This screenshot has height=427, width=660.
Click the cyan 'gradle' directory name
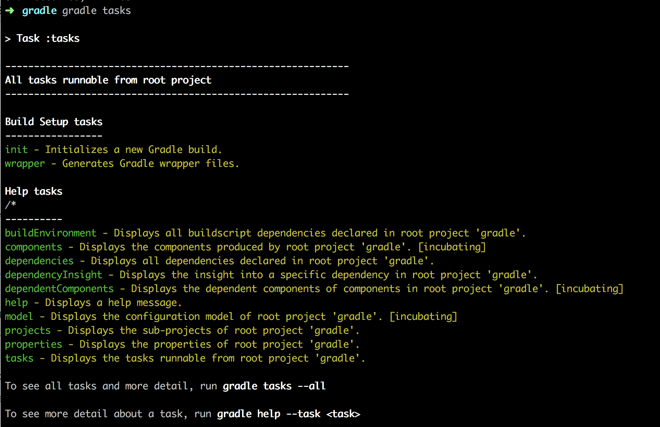tap(39, 11)
